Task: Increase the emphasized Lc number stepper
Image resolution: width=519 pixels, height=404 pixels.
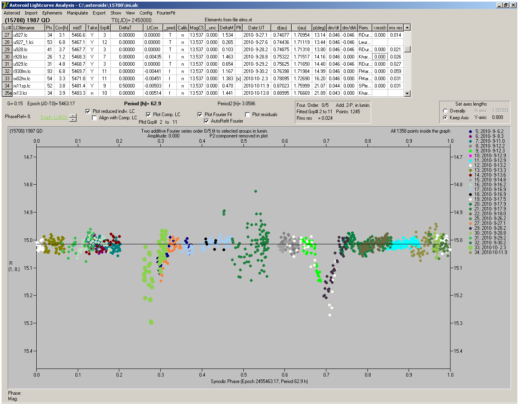Action: coord(73,116)
